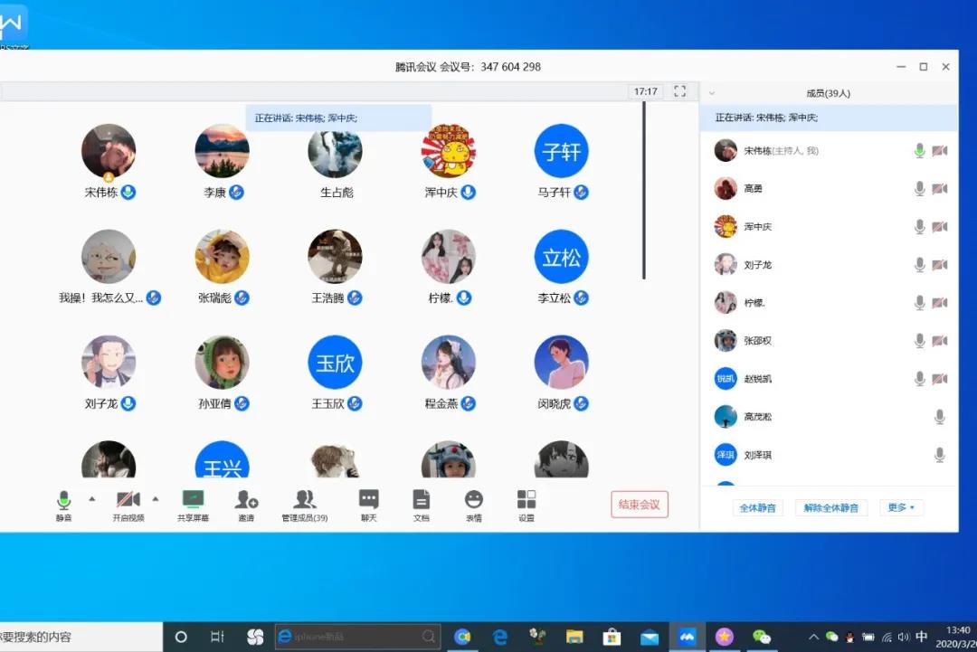Start screen sharing with 共享屏幕
Screen dimensions: 977x652
(194, 505)
